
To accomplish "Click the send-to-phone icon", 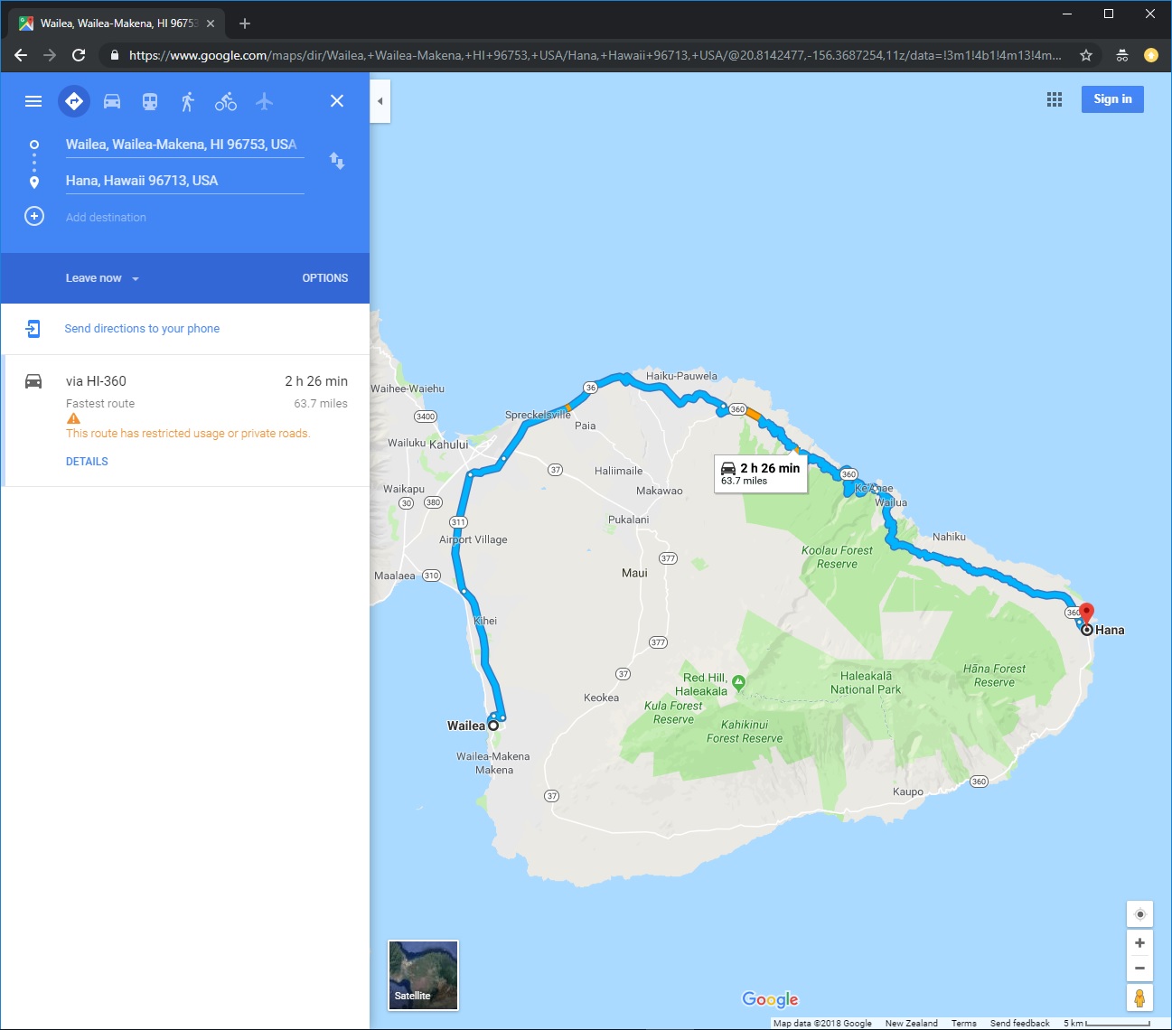I will coord(33,329).
